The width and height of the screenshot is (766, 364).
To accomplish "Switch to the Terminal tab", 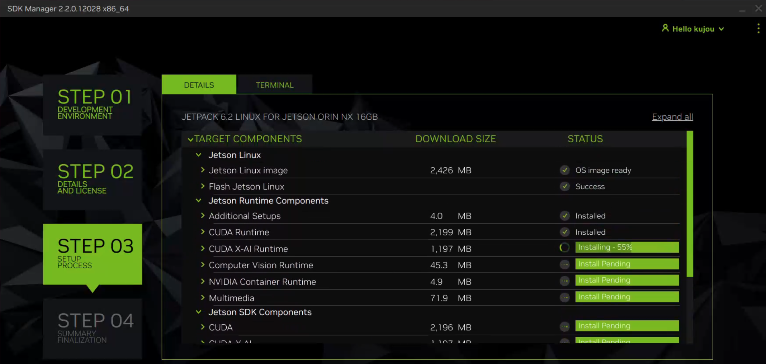I will click(x=274, y=85).
